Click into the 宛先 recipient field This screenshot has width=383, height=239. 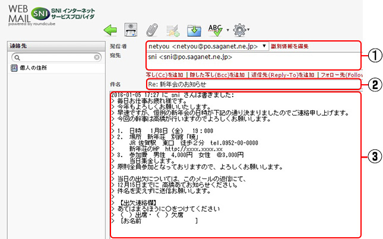click(255, 60)
